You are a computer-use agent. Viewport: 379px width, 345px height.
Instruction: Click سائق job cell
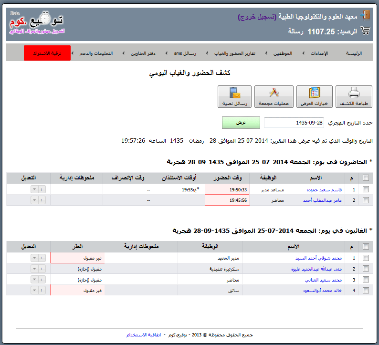pyautogui.click(x=234, y=291)
